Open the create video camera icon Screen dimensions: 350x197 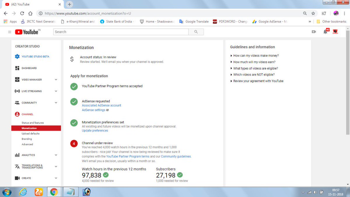click(x=314, y=32)
